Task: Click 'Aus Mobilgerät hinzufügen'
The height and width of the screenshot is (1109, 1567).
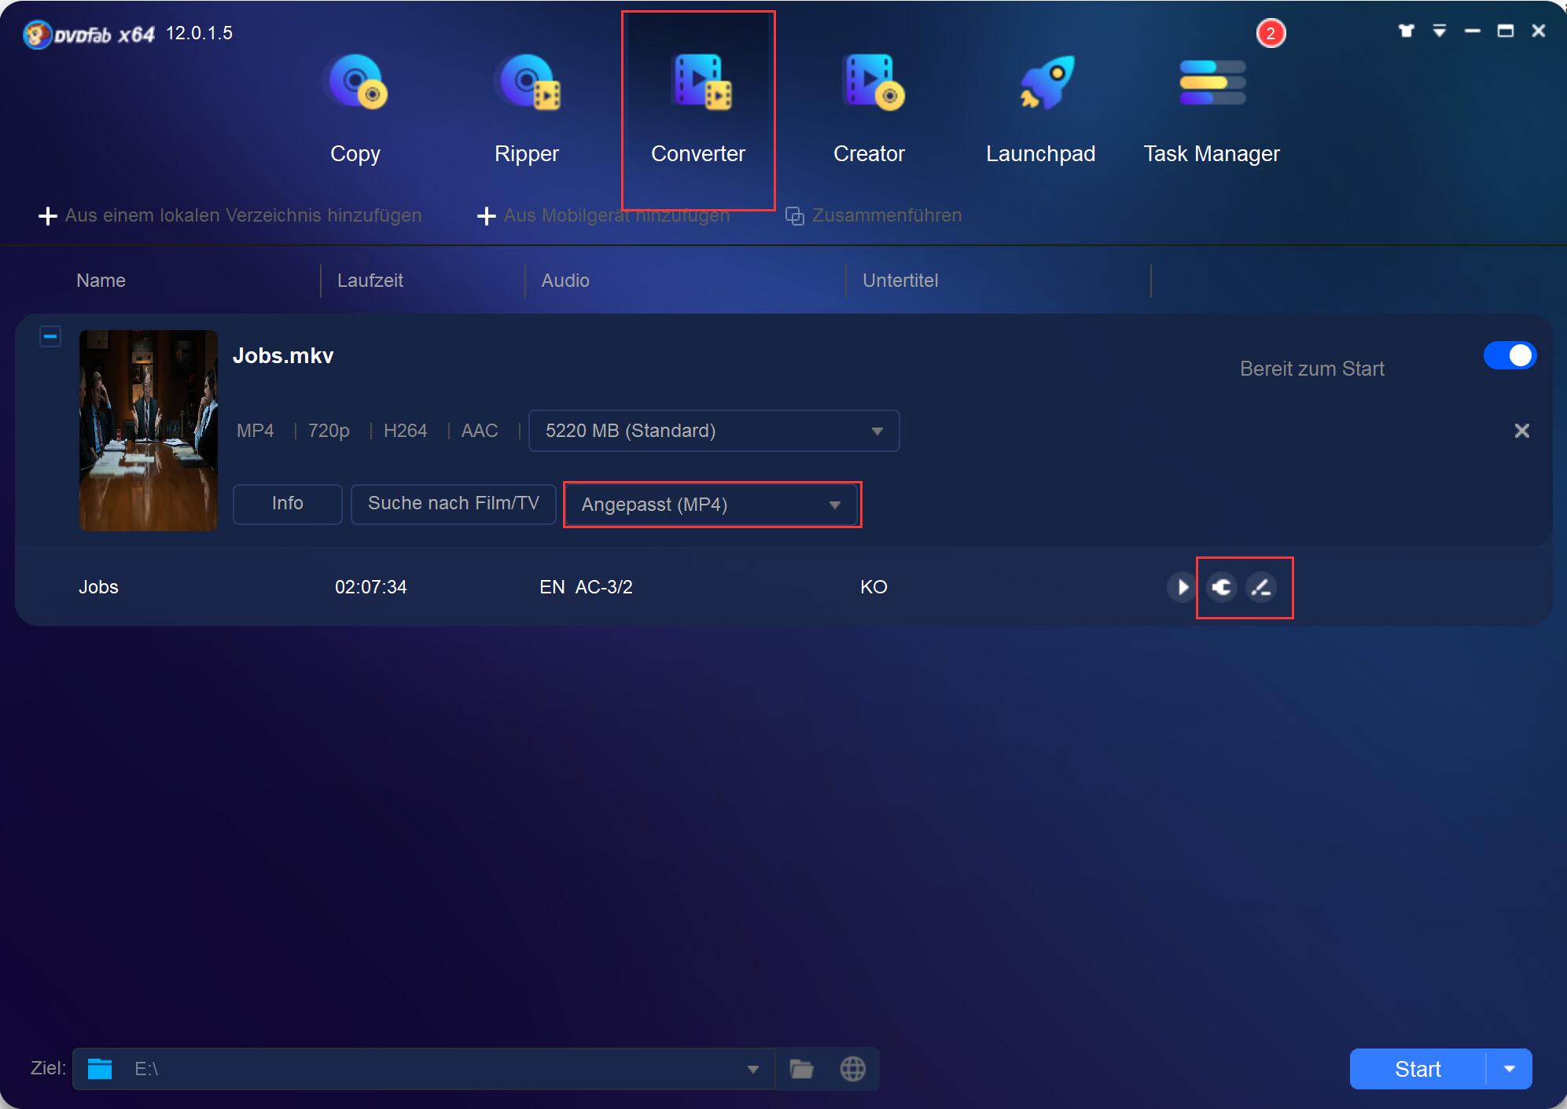Action: coord(603,215)
